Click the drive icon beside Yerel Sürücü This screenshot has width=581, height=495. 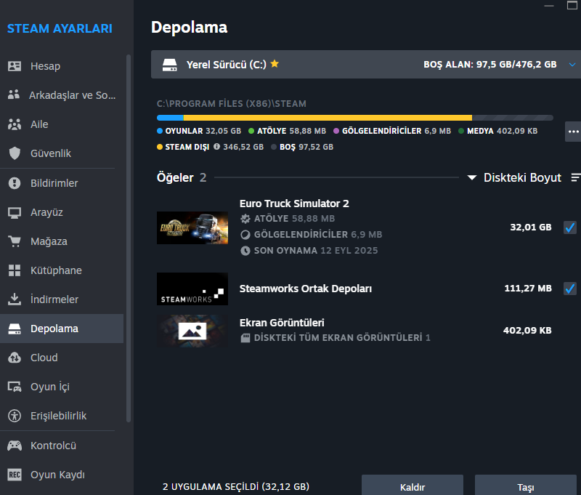170,65
